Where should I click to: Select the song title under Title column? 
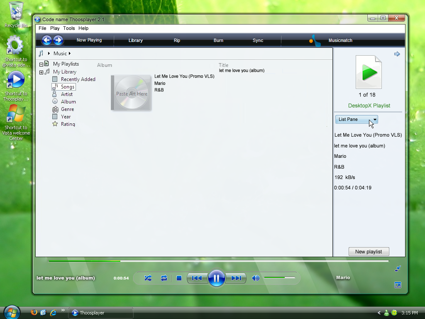(242, 71)
